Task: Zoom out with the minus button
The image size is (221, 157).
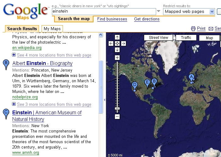Action: (117, 117)
